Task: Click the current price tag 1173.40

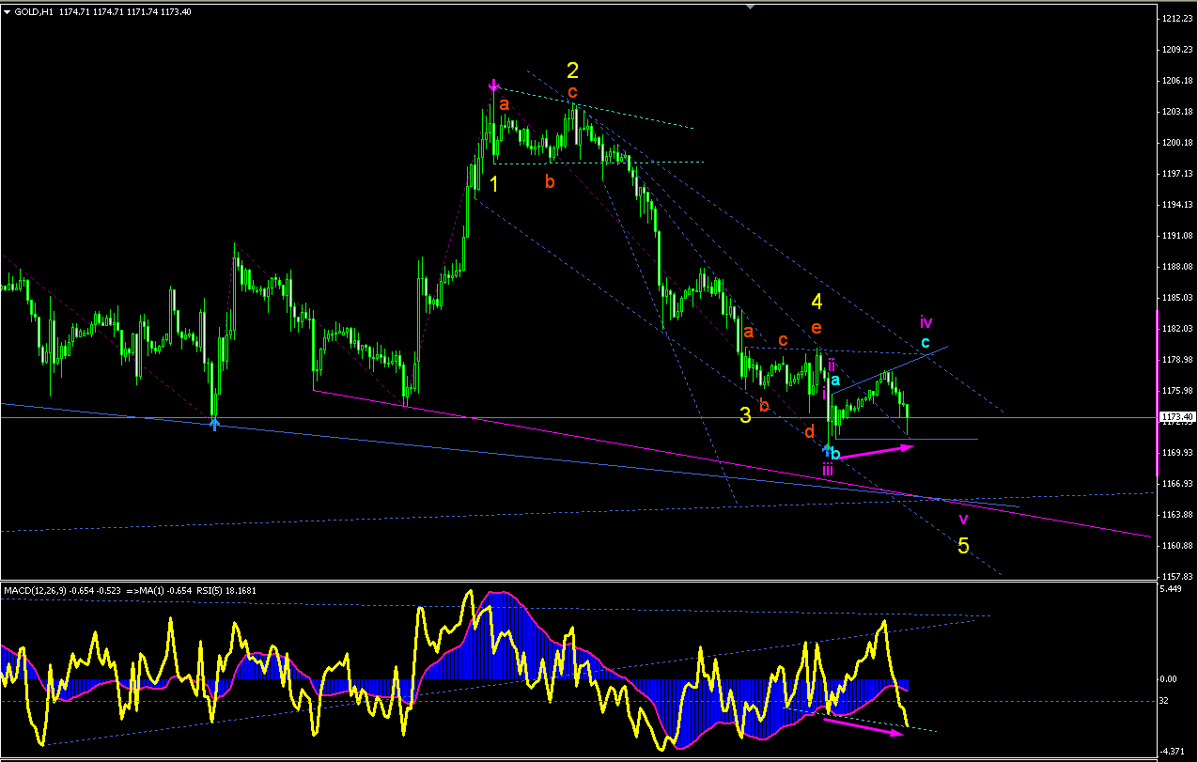Action: click(1176, 416)
